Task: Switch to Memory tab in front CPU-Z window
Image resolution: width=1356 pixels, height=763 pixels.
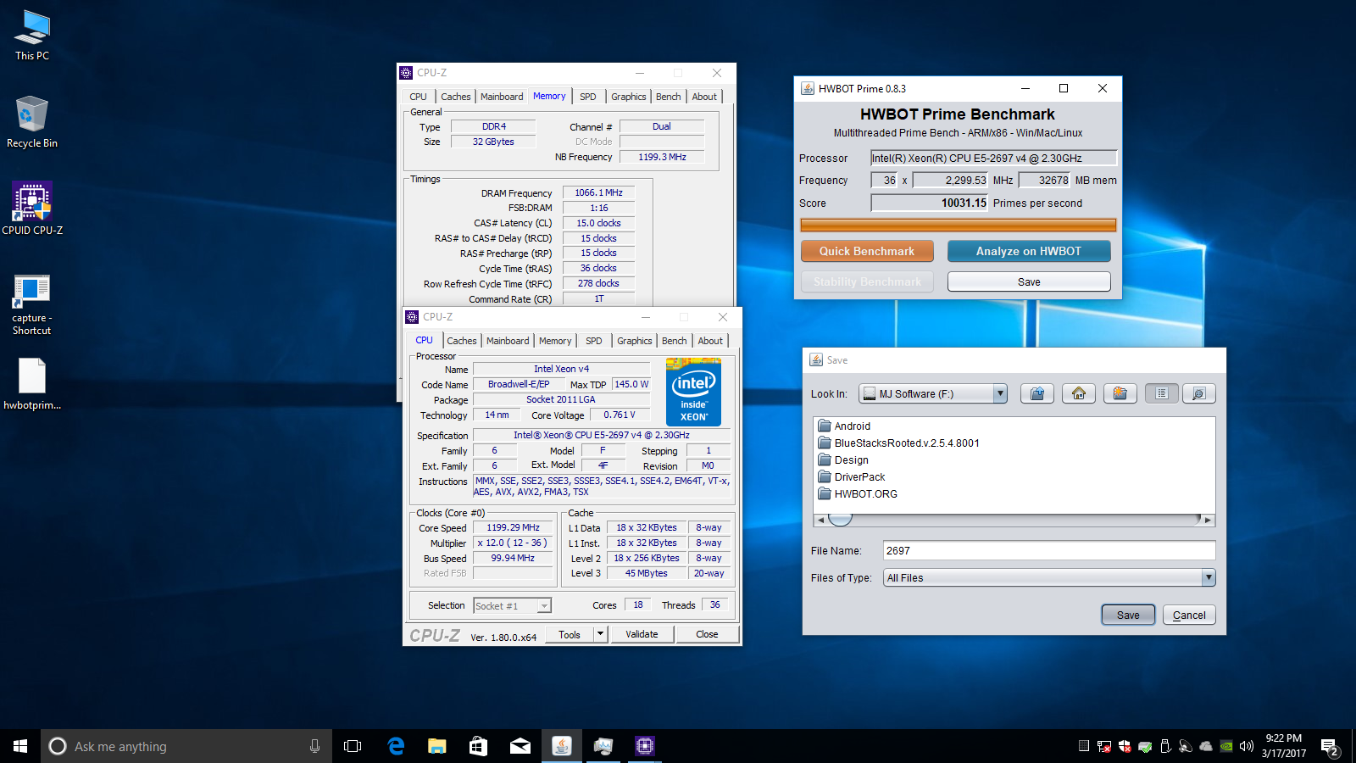Action: [x=555, y=341]
